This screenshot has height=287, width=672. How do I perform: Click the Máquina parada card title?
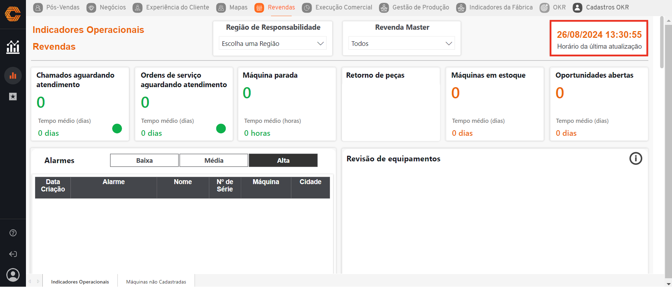270,75
